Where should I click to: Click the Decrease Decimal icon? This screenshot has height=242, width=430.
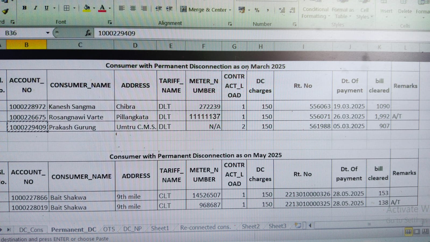[x=292, y=10]
